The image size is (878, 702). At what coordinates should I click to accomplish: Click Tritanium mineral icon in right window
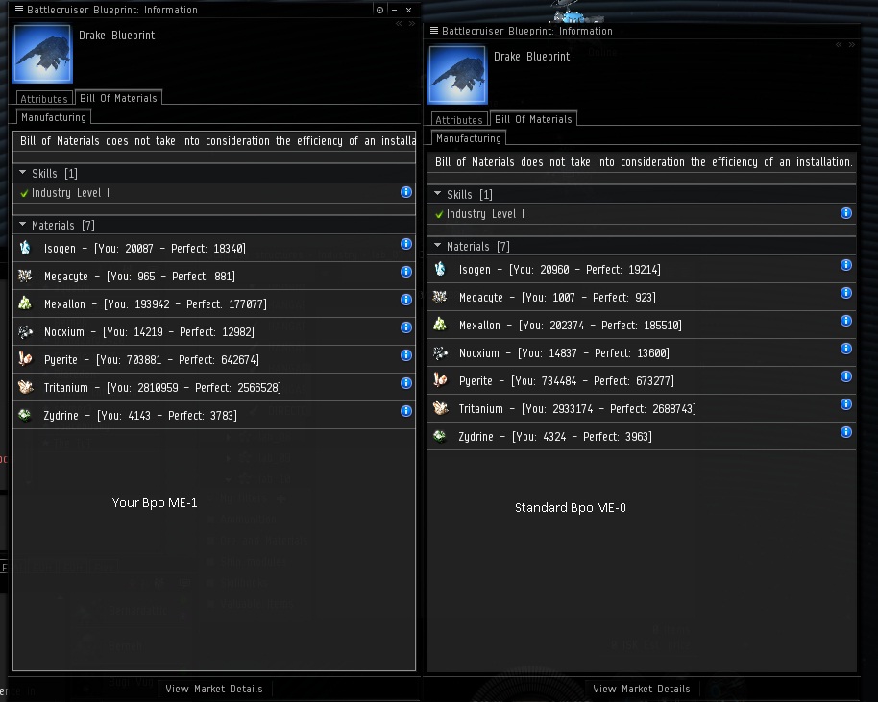click(441, 408)
